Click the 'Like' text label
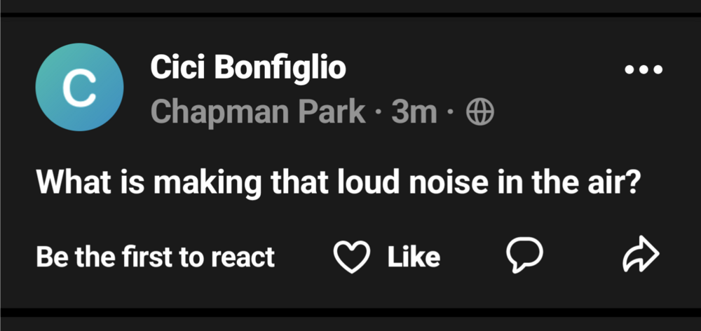701x331 pixels. pyautogui.click(x=414, y=257)
